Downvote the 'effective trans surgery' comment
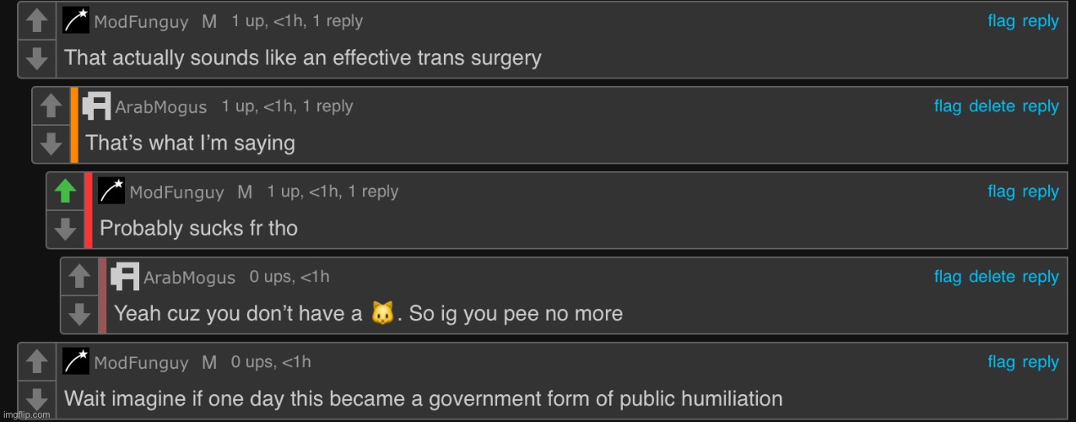 (36, 58)
